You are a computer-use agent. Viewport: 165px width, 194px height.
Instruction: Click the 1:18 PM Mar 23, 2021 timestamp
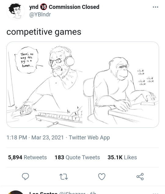[35, 137]
